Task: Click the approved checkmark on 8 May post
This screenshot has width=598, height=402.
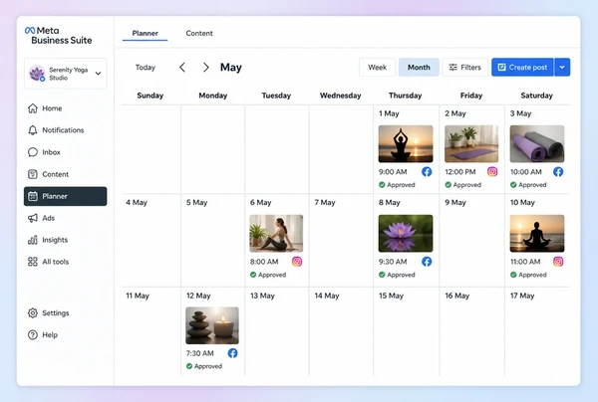Action: pyautogui.click(x=382, y=275)
